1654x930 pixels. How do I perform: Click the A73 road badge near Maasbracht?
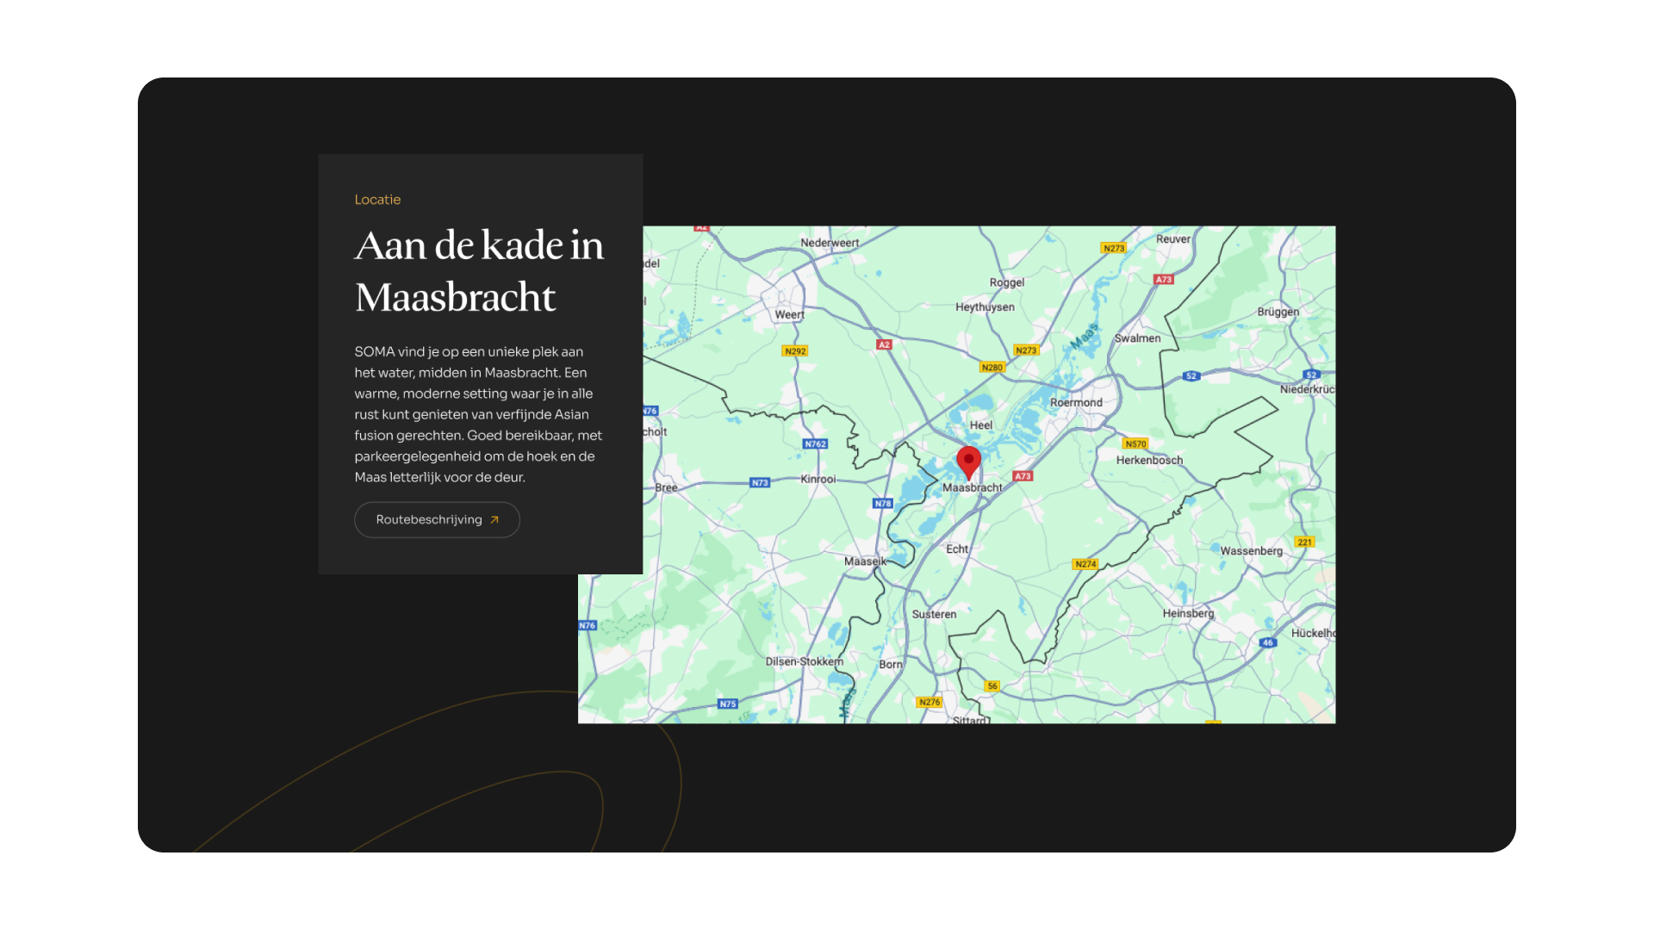pyautogui.click(x=1023, y=476)
